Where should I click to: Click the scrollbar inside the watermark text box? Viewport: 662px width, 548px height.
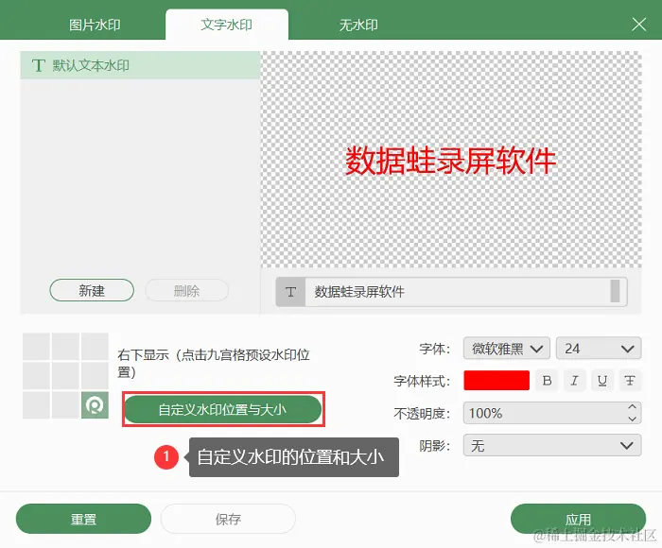coord(615,291)
